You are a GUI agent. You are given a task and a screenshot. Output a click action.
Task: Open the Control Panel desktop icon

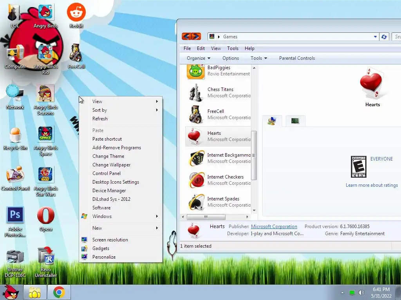pos(15,178)
